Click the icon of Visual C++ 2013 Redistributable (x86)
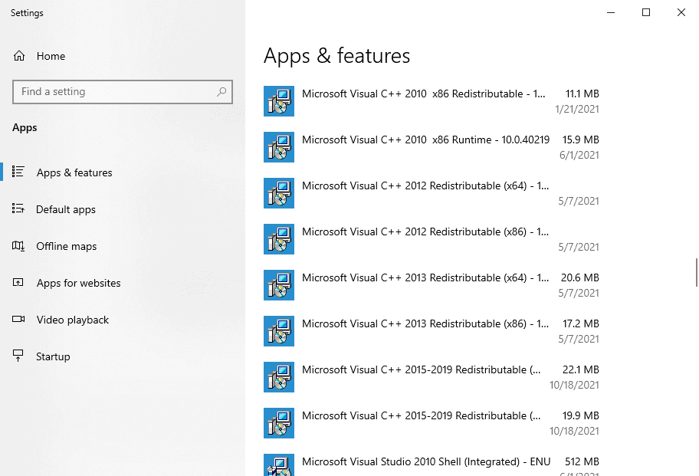699x476 pixels. click(x=279, y=331)
